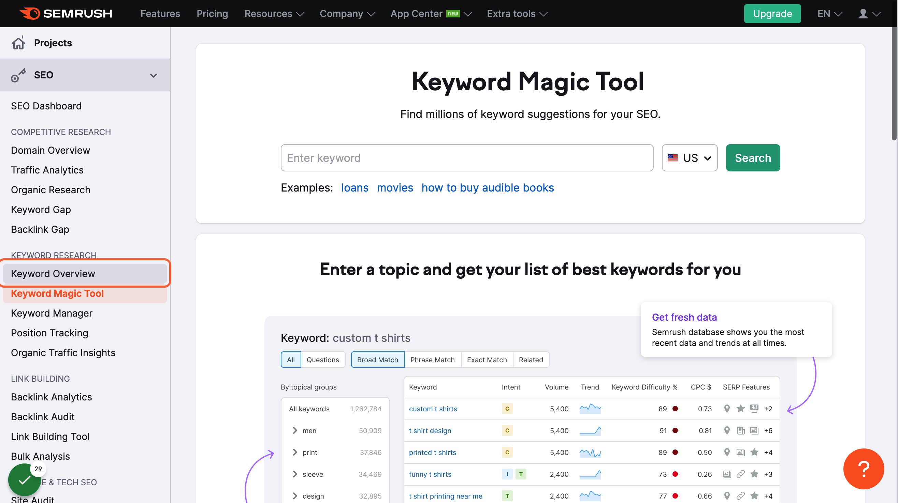Image resolution: width=898 pixels, height=503 pixels.
Task: Open Keyword Manager
Action: tap(52, 313)
